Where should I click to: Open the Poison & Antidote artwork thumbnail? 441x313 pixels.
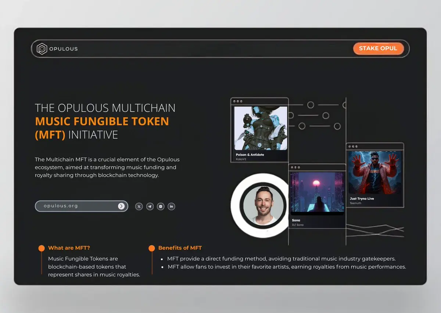261,128
